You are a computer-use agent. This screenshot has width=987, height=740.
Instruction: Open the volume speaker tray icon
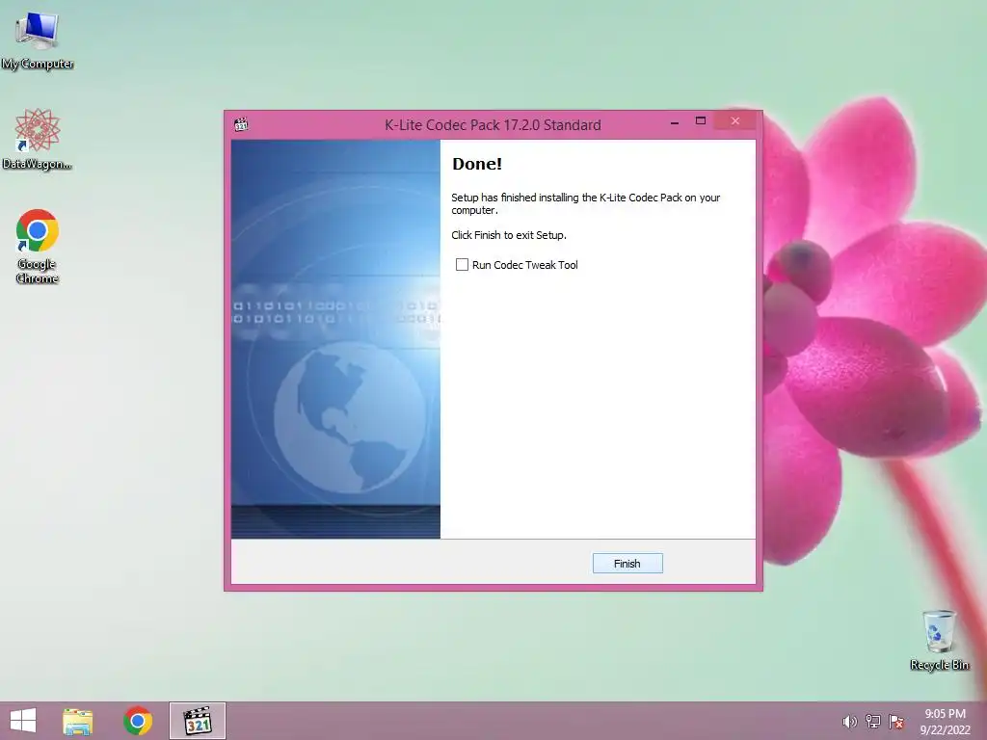(x=849, y=722)
